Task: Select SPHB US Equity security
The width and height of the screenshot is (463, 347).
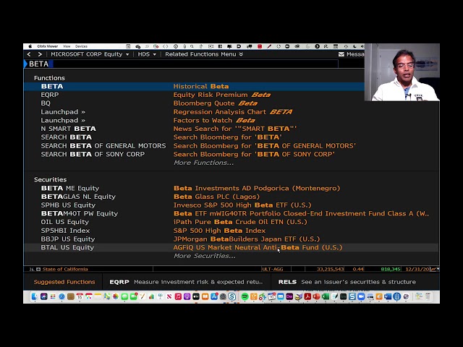Action: coord(231,205)
